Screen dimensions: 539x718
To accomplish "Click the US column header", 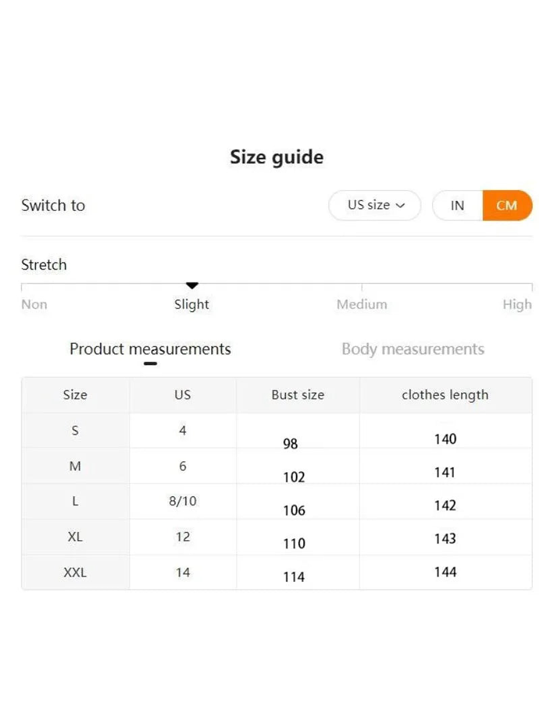I will 182,395.
